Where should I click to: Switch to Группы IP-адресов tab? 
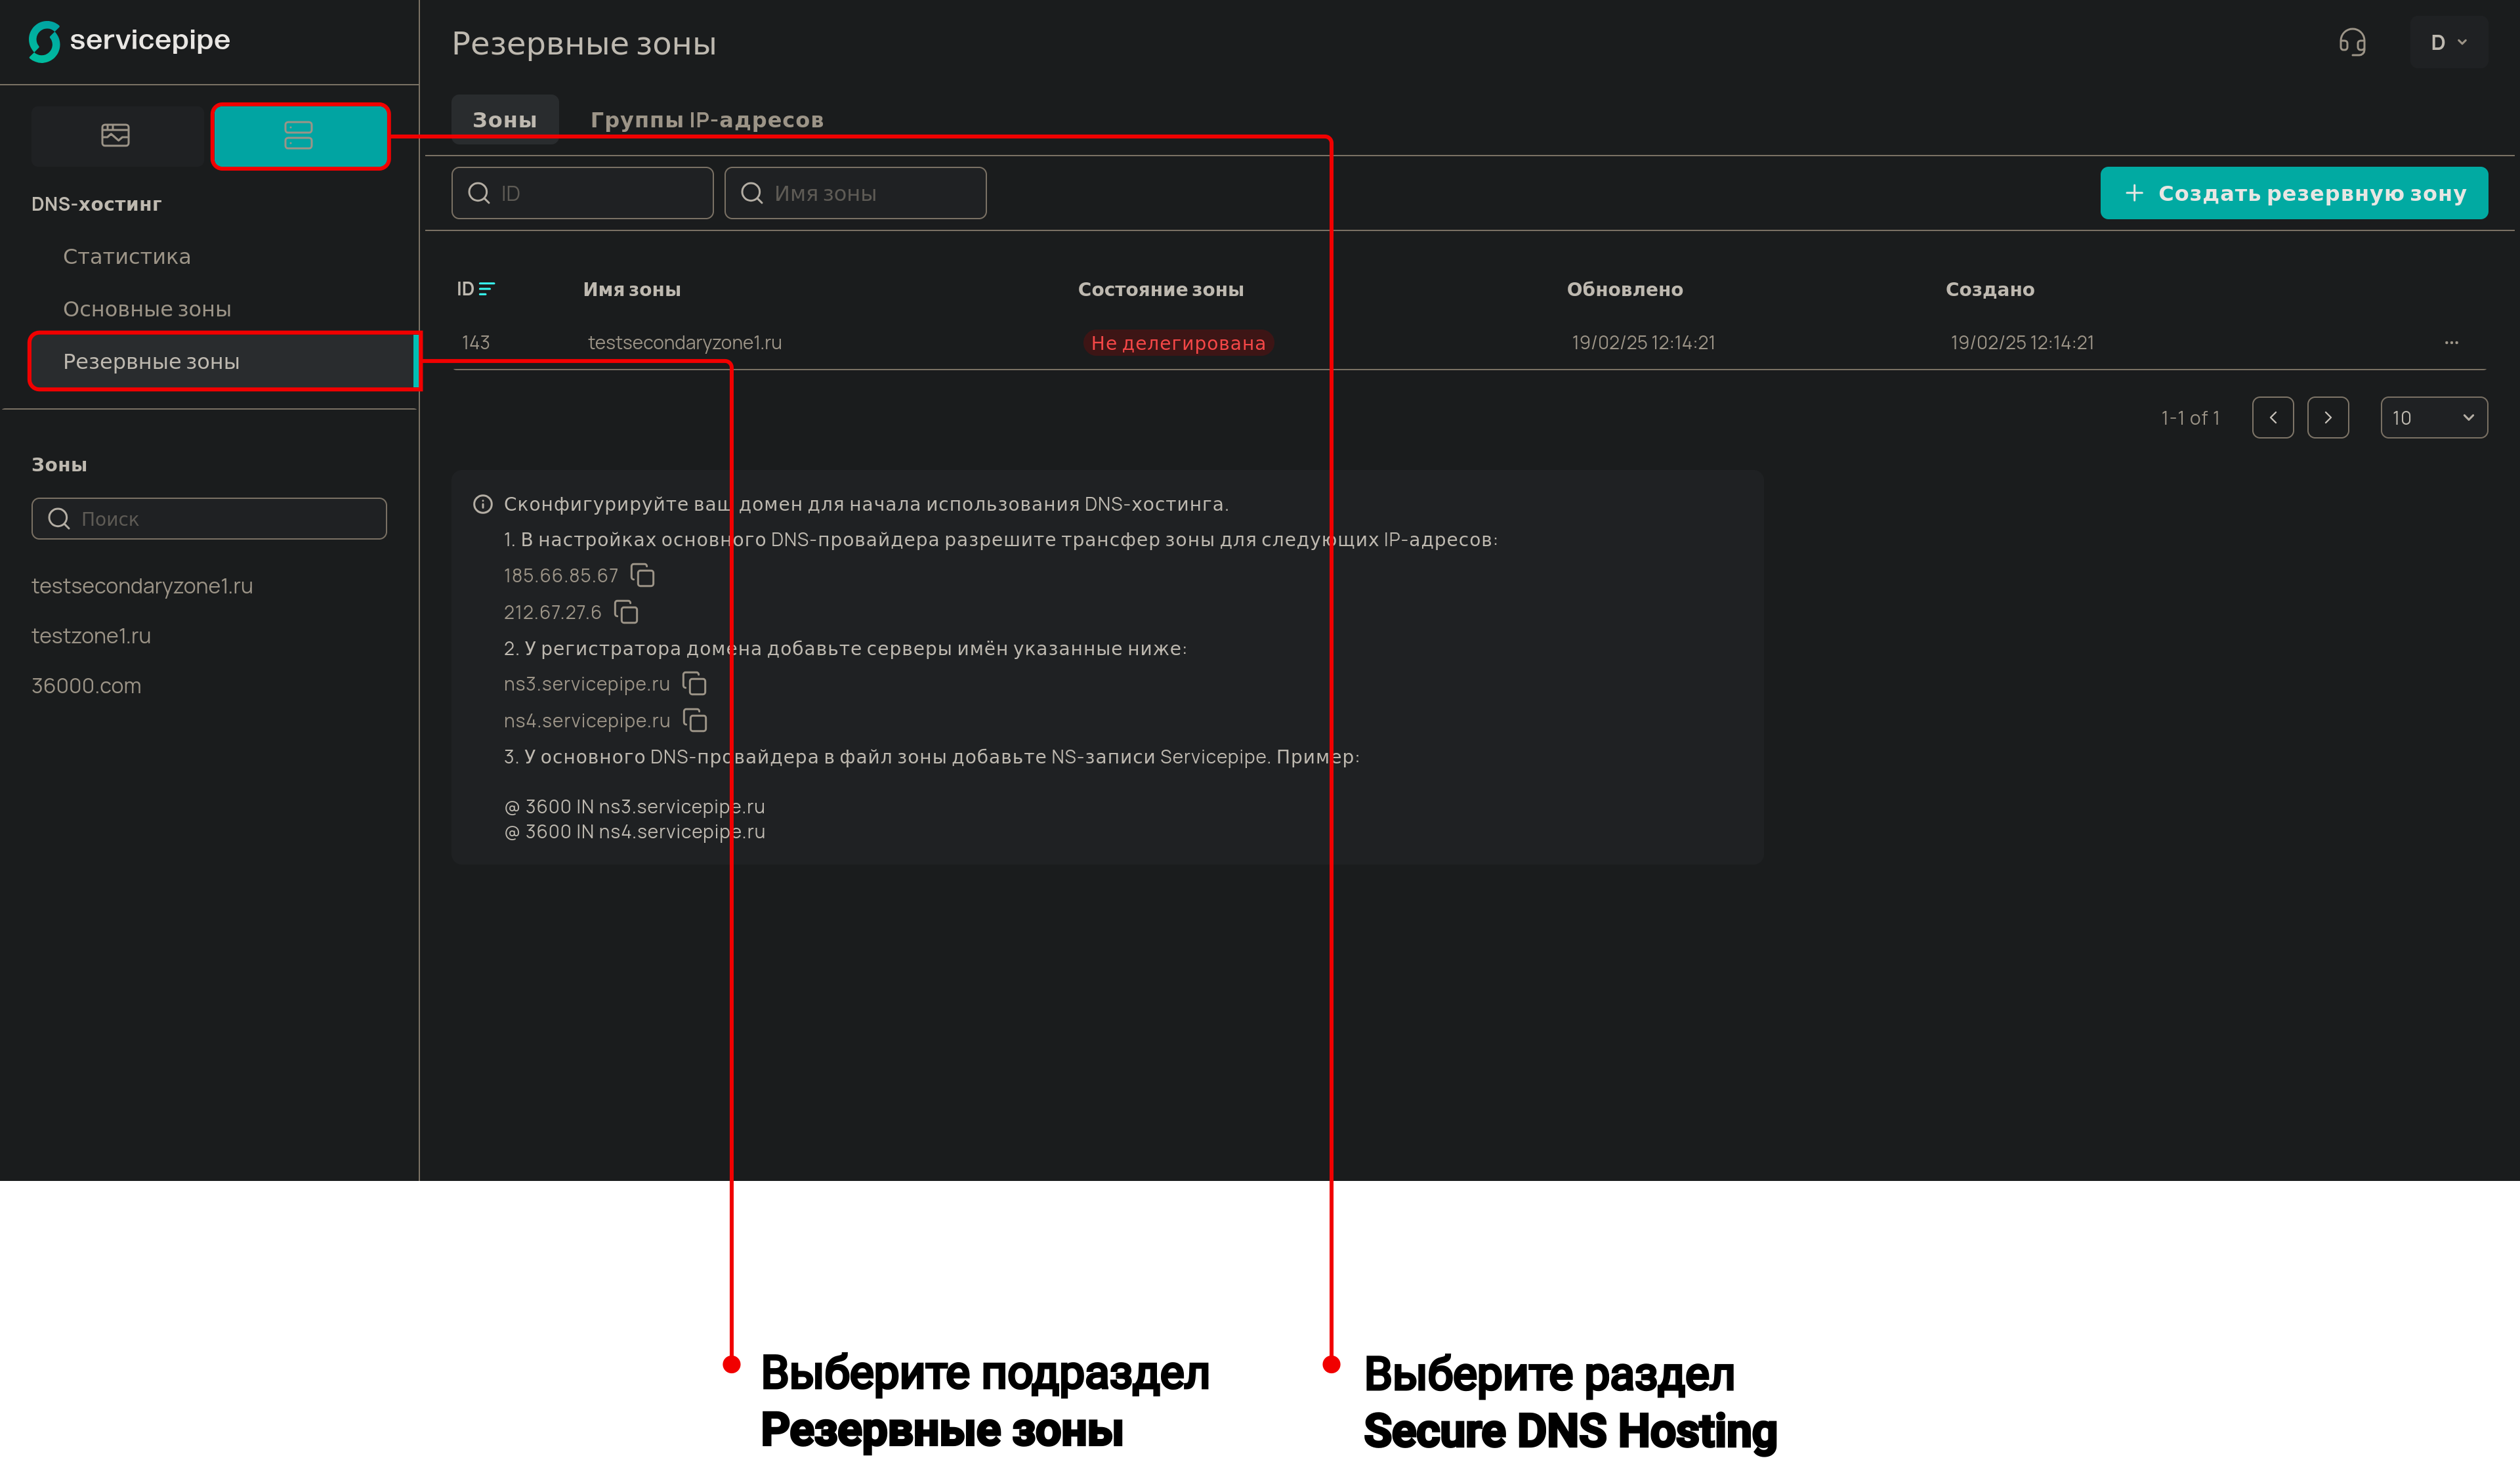(706, 120)
